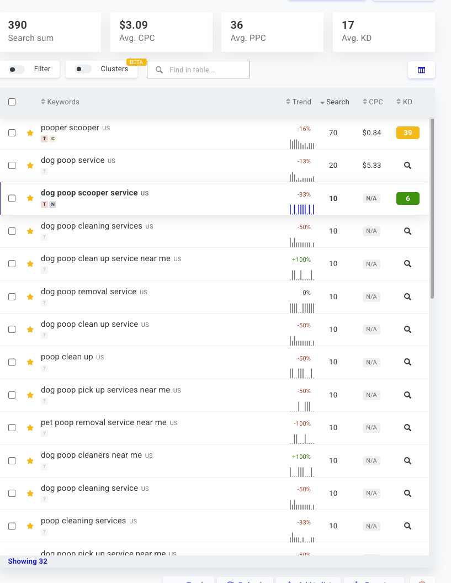Image resolution: width=451 pixels, height=583 pixels.
Task: Check KD for dog poop cleaners near me
Action: [407, 460]
